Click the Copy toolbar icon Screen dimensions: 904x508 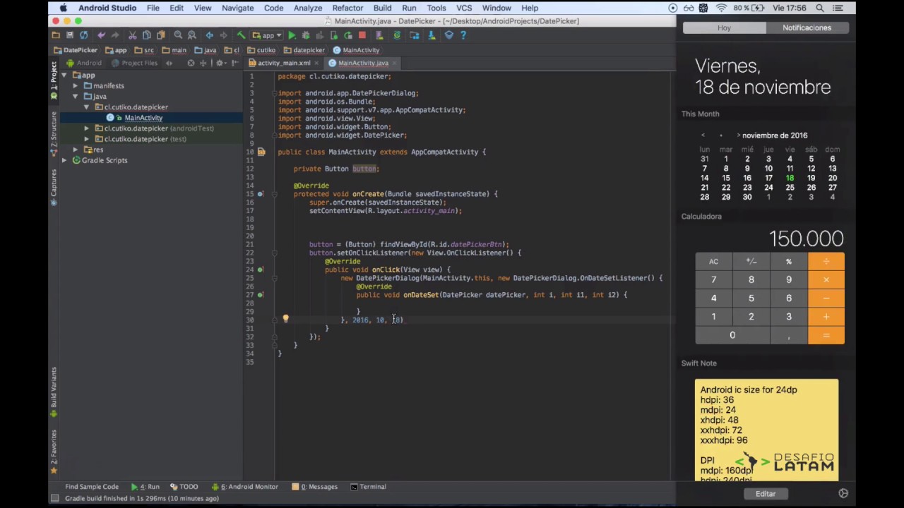coord(146,35)
